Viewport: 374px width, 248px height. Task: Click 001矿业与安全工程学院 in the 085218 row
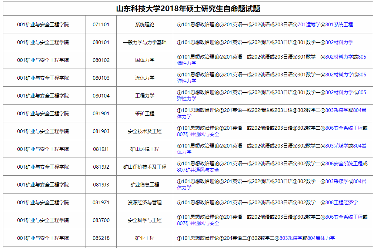point(43,238)
